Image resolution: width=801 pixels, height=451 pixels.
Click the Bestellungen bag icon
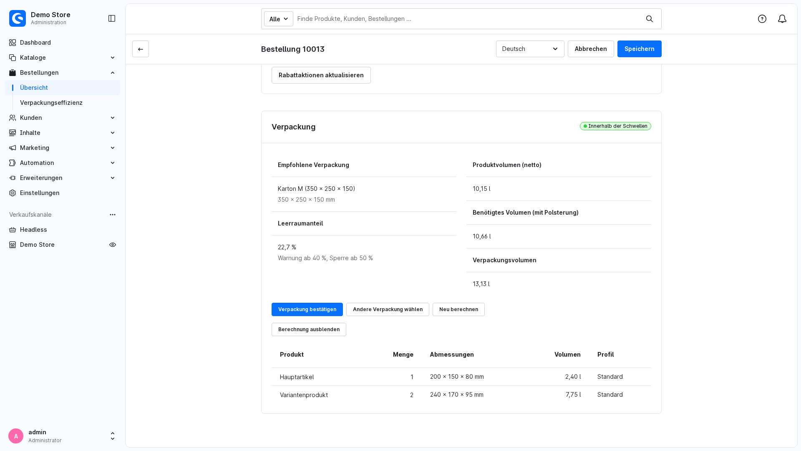pyautogui.click(x=13, y=73)
